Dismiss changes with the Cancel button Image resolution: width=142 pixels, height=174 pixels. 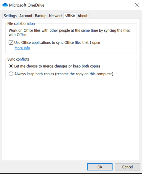pos(127,167)
